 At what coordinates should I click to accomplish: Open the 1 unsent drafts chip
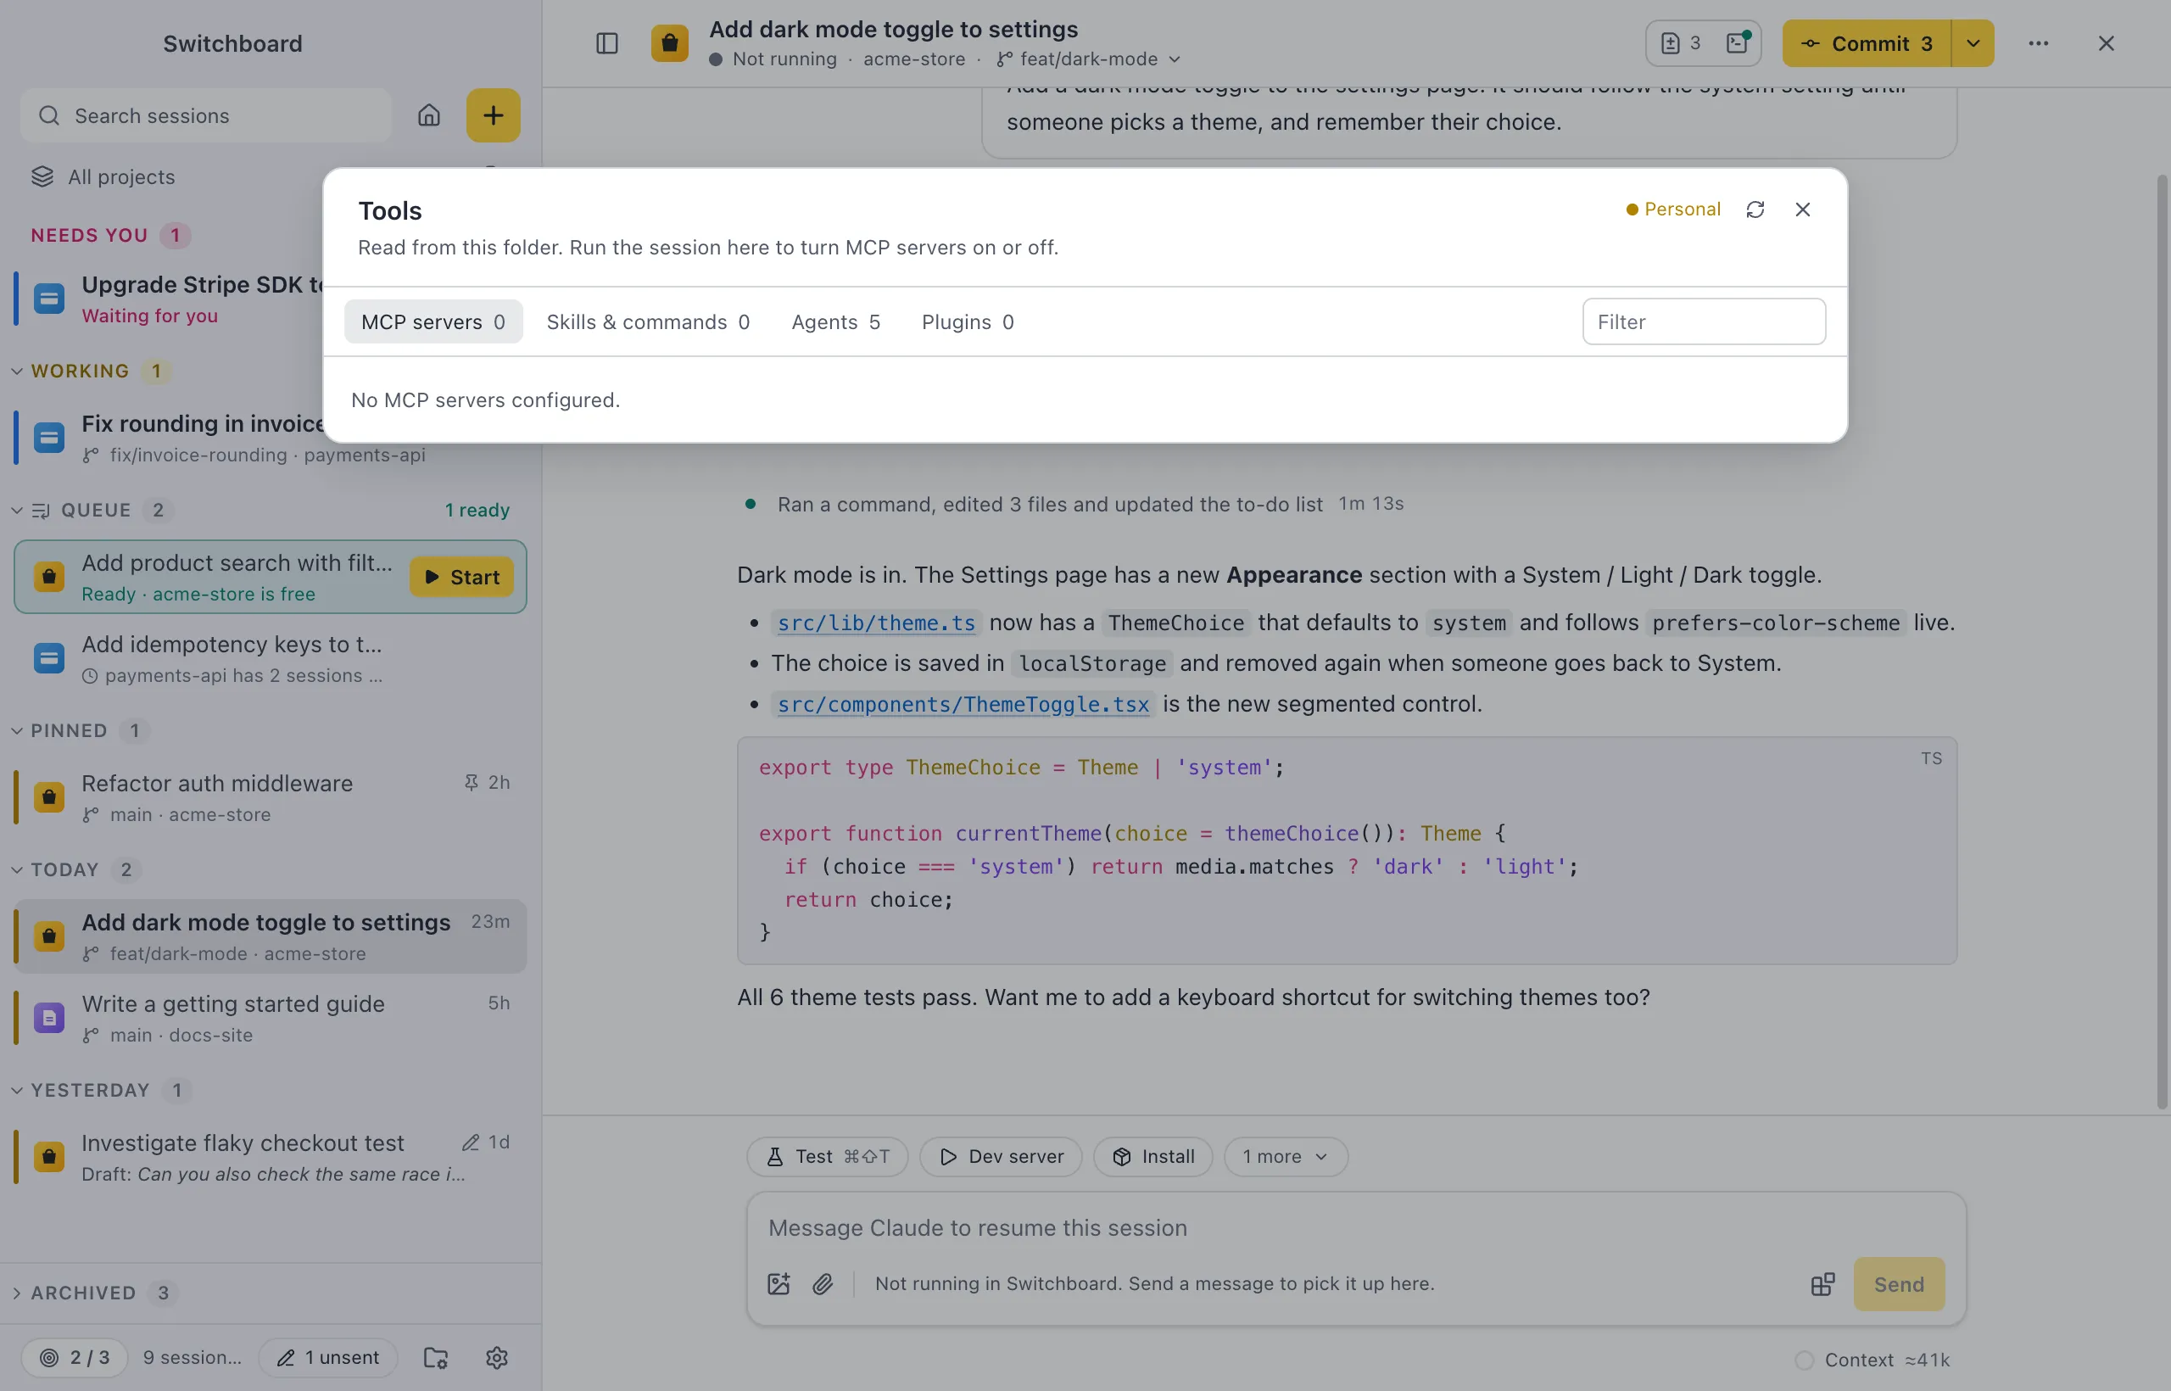pos(329,1358)
